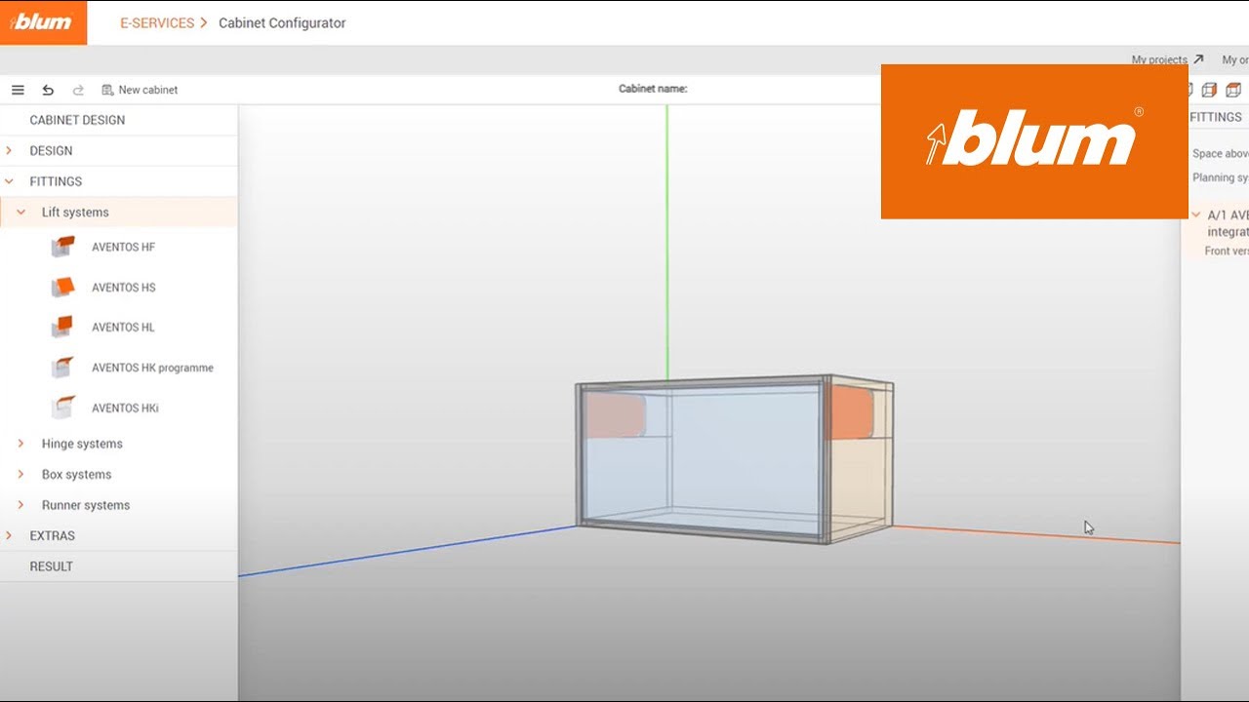
Task: Click the FITTINGS header in right panel
Action: click(1216, 117)
